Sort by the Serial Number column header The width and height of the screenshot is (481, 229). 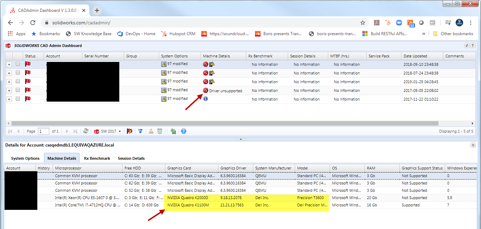[103, 56]
